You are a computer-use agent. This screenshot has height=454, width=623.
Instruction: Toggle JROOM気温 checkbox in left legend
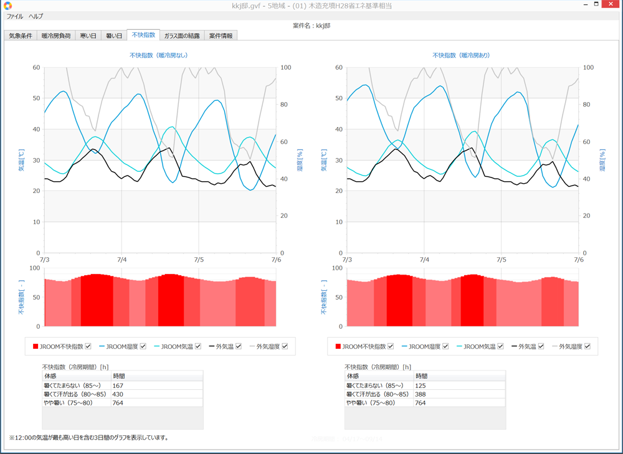click(x=198, y=346)
